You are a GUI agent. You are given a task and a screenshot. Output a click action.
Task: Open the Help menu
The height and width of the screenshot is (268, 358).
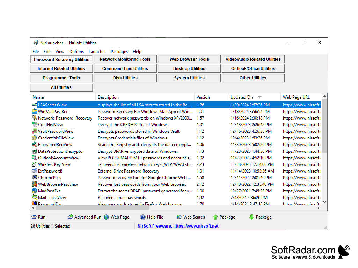pos(137,52)
